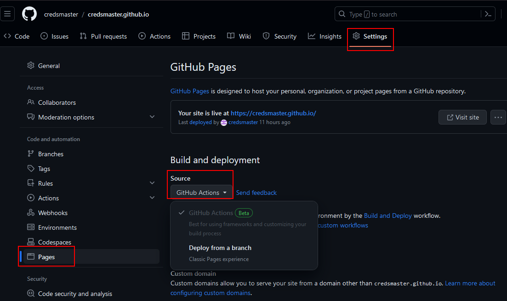Screen dimensions: 507x301
Task: Click the Moderation options comment icon
Action: 31,117
